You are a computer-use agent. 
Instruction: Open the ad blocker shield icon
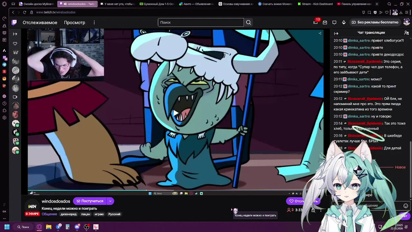pos(375,12)
